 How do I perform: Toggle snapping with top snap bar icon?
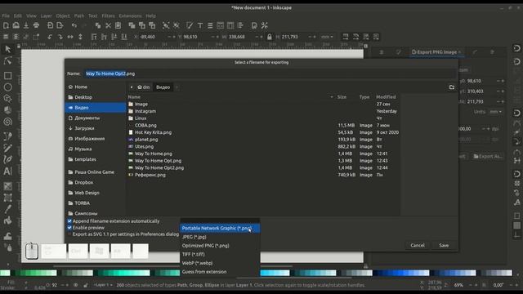coord(516,49)
